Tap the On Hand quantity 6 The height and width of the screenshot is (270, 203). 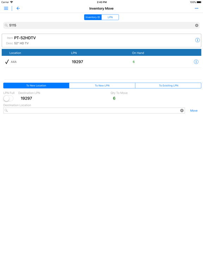pos(134,62)
